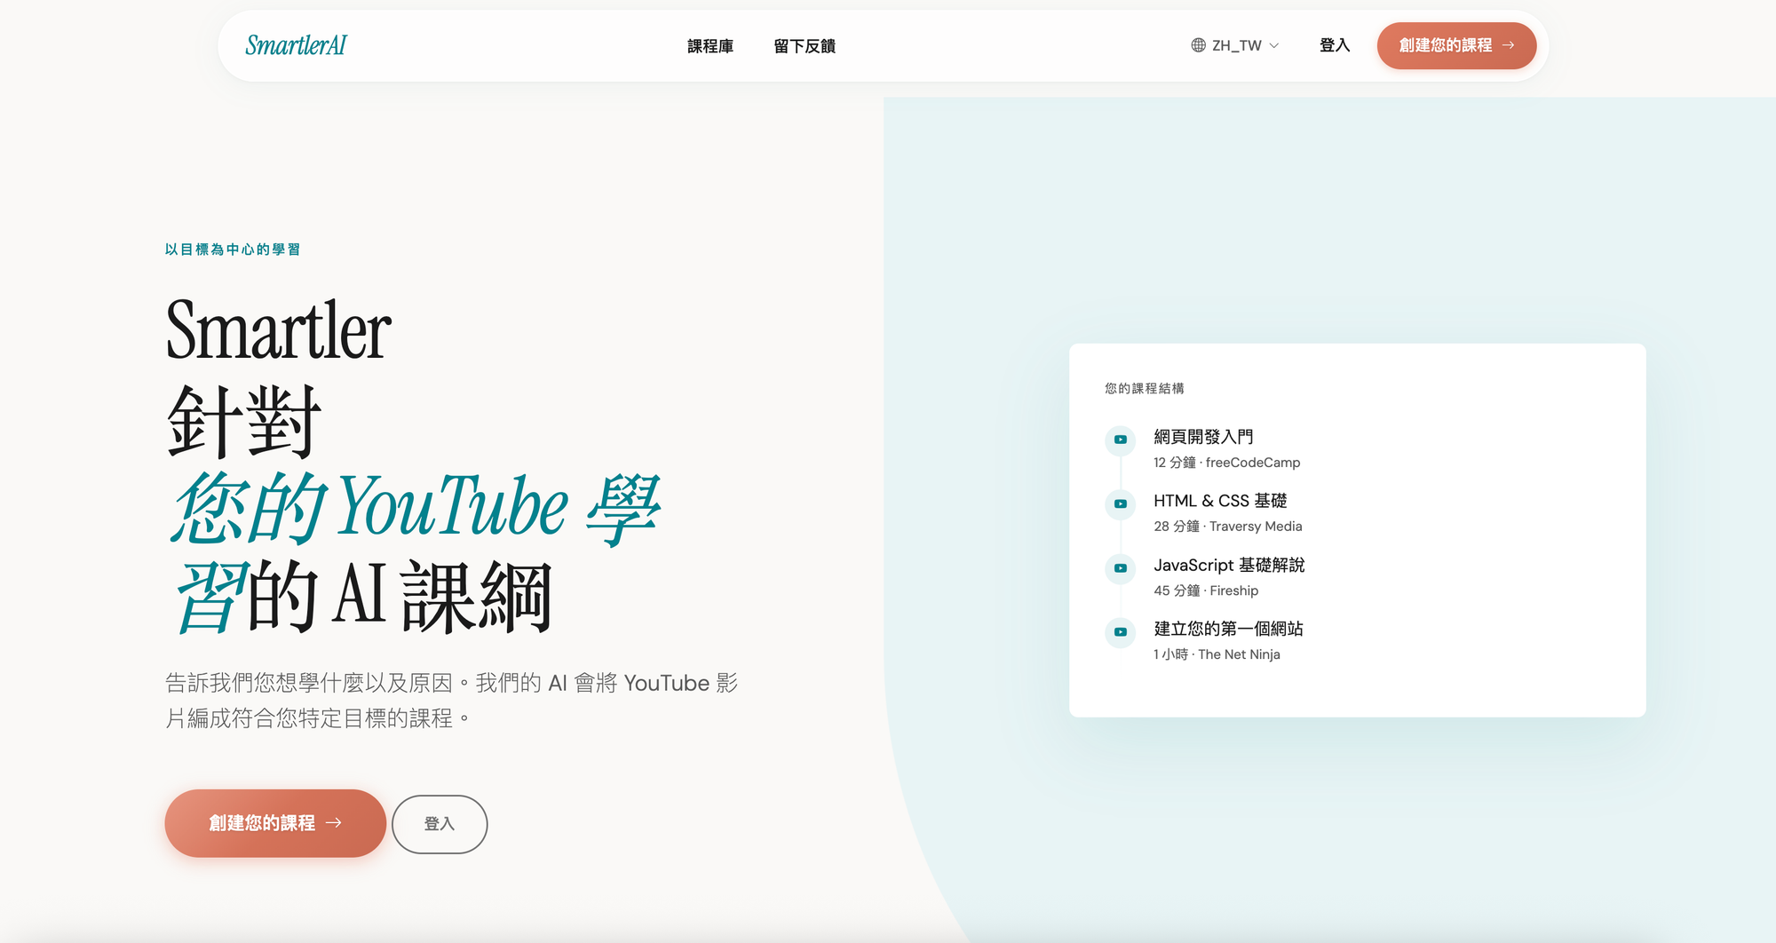Open the JavaScript 基礎解說 lesson title
Screen dimensions: 1776x943
(x=1228, y=565)
